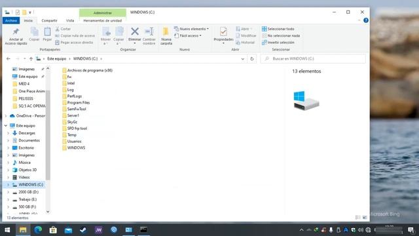Viewport: 419px width, 236px height.
Task: Select the Intel folder
Action: pyautogui.click(x=69, y=83)
